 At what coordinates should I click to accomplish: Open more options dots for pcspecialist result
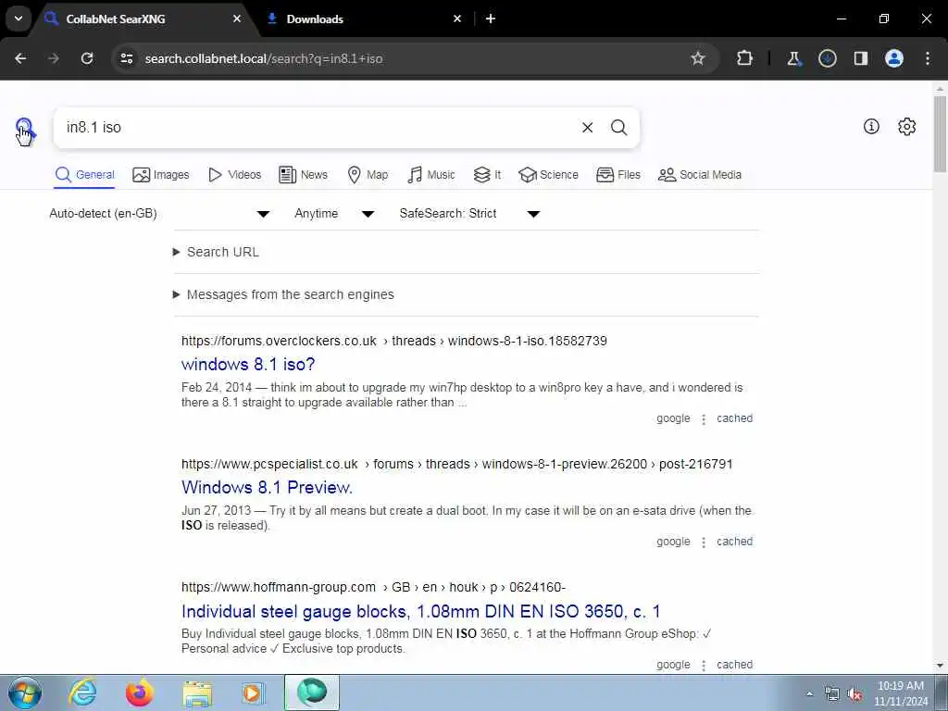tap(704, 543)
